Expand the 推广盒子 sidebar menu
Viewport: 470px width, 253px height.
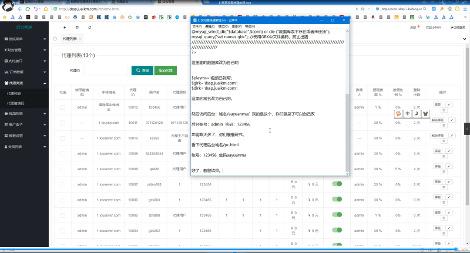[x=24, y=124]
